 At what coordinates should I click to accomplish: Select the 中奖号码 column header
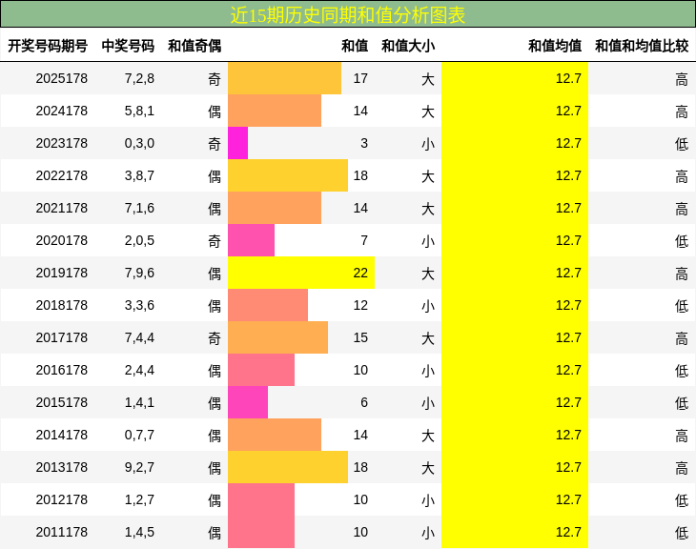point(128,46)
